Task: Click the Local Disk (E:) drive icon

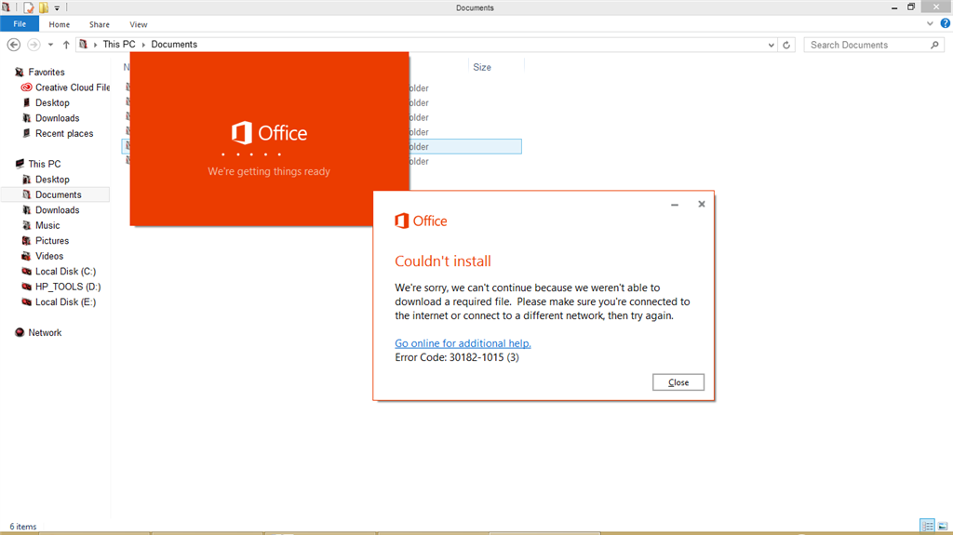Action: coord(26,302)
